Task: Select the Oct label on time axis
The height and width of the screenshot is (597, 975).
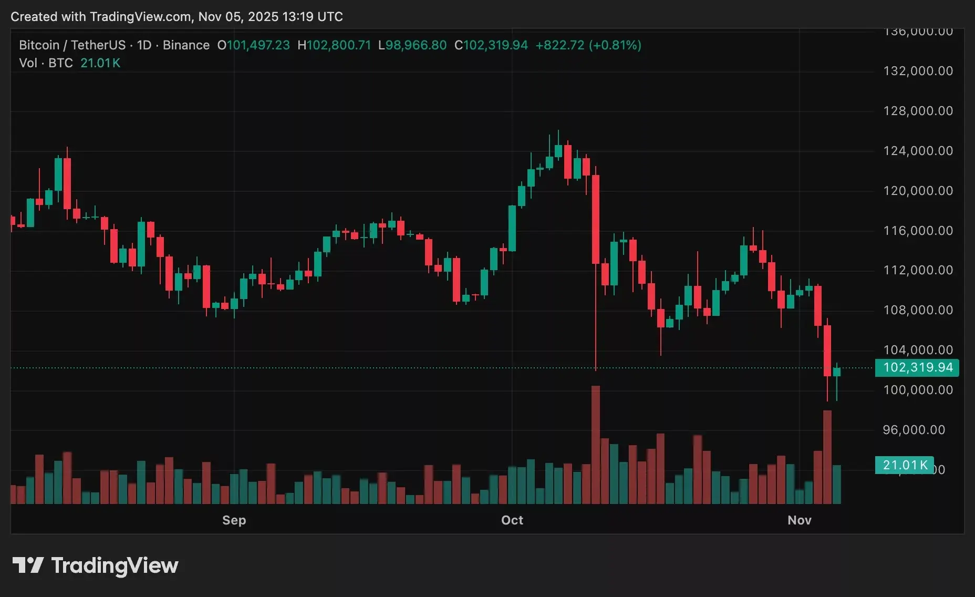Action: pos(512,520)
